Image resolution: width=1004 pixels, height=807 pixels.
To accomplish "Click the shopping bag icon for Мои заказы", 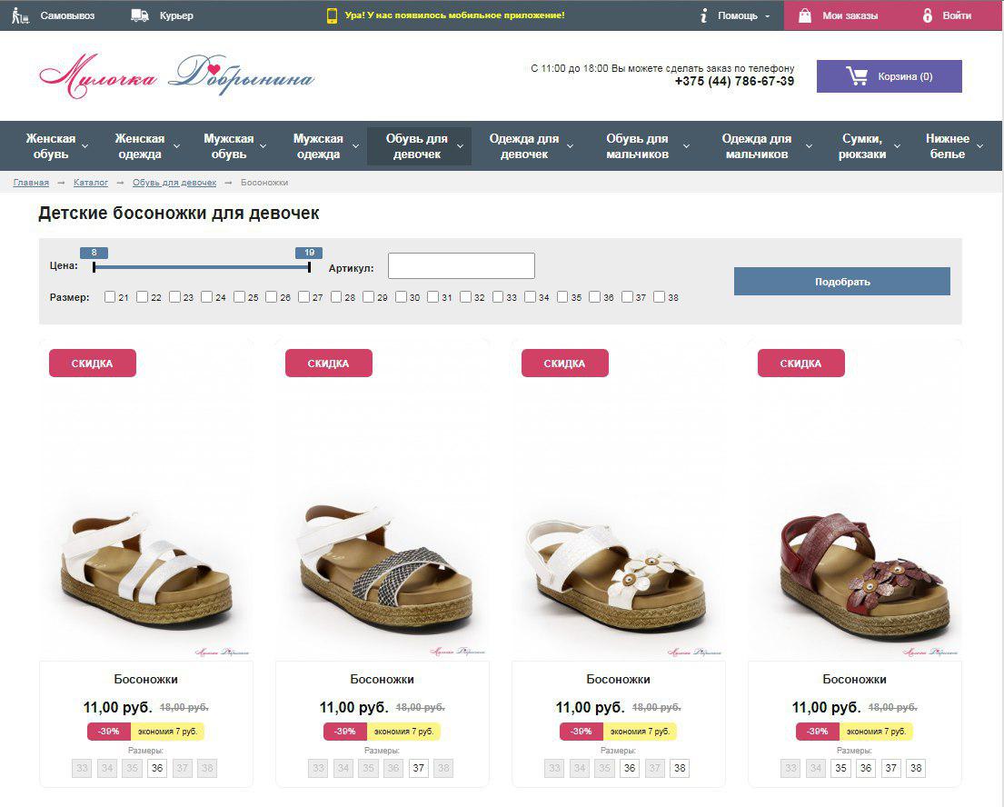I will (805, 15).
